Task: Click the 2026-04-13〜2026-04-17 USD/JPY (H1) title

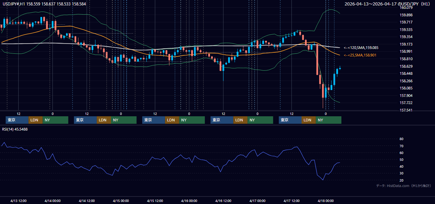Action: point(387,4)
